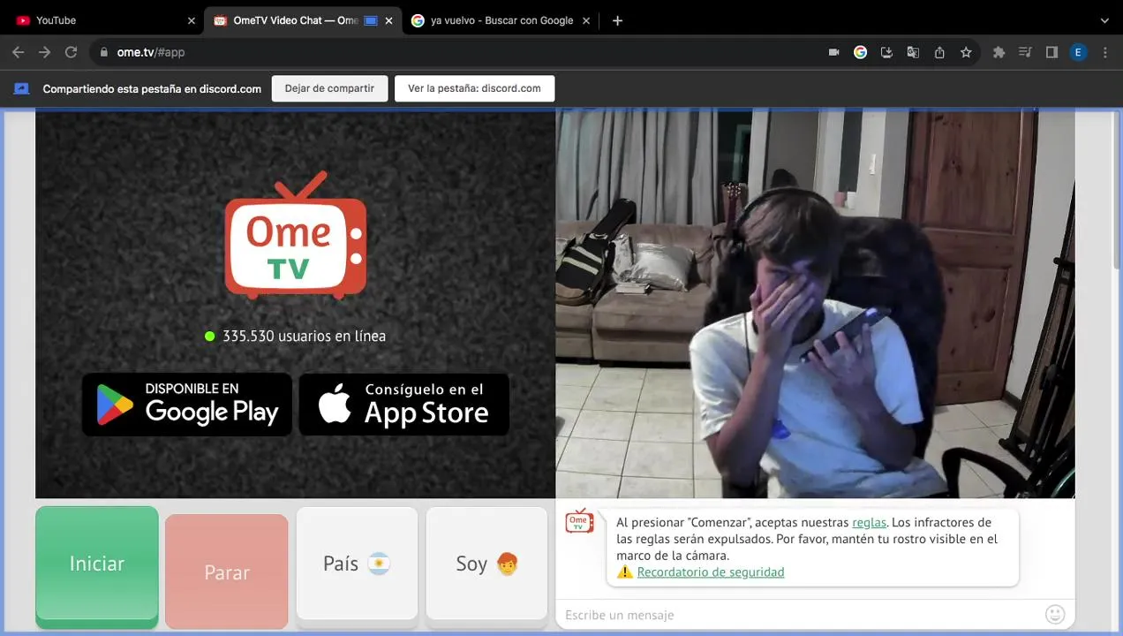Image resolution: width=1123 pixels, height=636 pixels.
Task: Open a new browser tab
Action: click(x=617, y=20)
